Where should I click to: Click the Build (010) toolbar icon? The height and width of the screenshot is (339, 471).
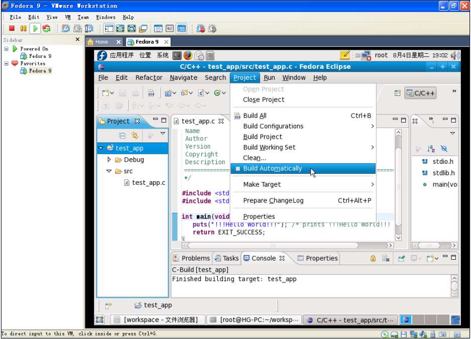151,93
